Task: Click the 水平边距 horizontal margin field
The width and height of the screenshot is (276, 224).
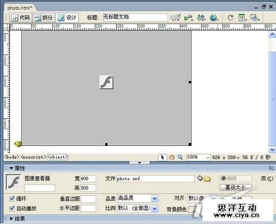Action: point(88,208)
